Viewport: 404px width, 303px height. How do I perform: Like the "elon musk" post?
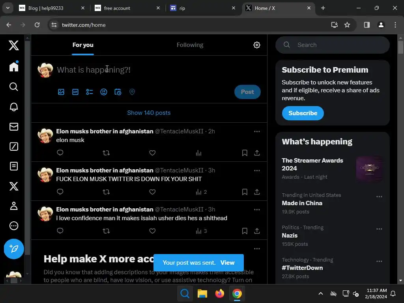(152, 153)
